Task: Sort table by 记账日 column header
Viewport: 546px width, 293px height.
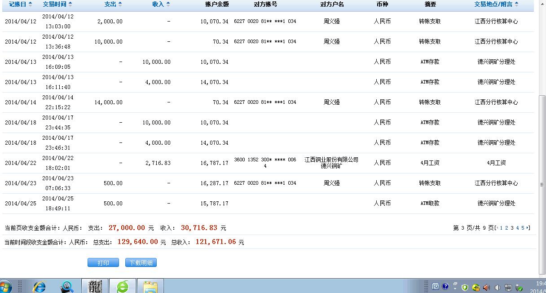Action: coord(20,4)
